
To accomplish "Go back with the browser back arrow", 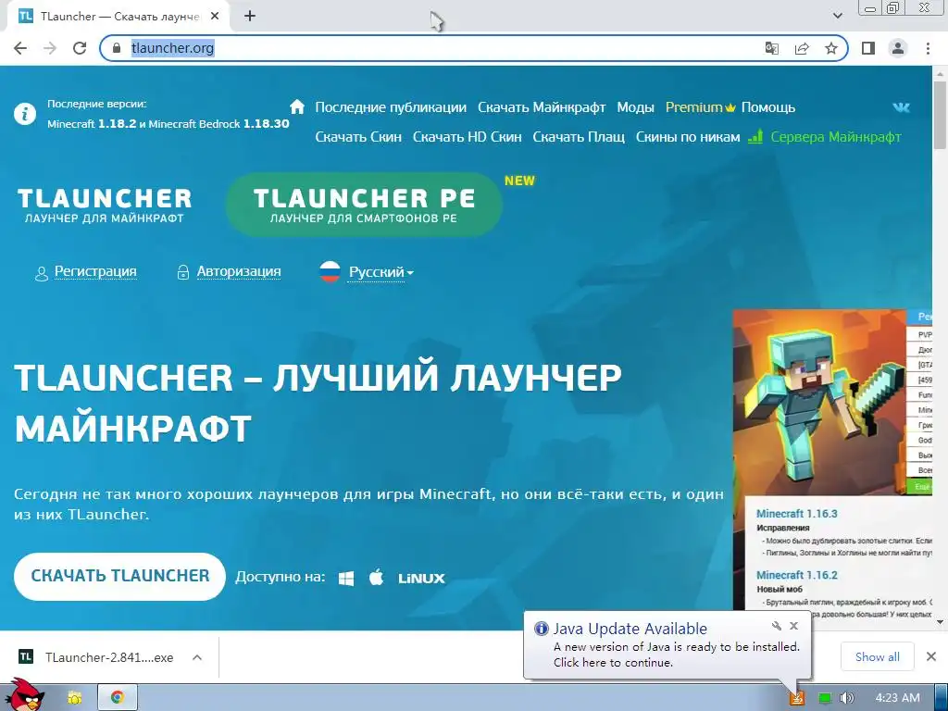I will [20, 48].
